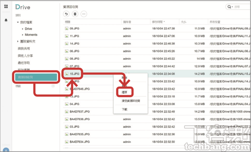Click the image icon of 15.JPG

coord(67,74)
